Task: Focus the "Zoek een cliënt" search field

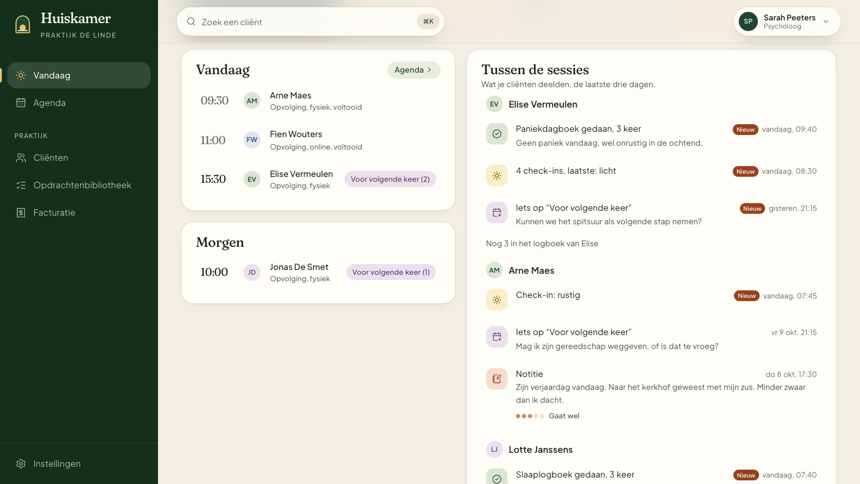Action: point(310,22)
